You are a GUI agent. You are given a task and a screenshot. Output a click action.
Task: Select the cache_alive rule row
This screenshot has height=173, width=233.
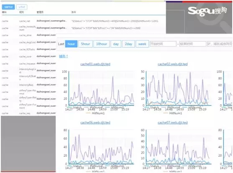(x=28, y=35)
